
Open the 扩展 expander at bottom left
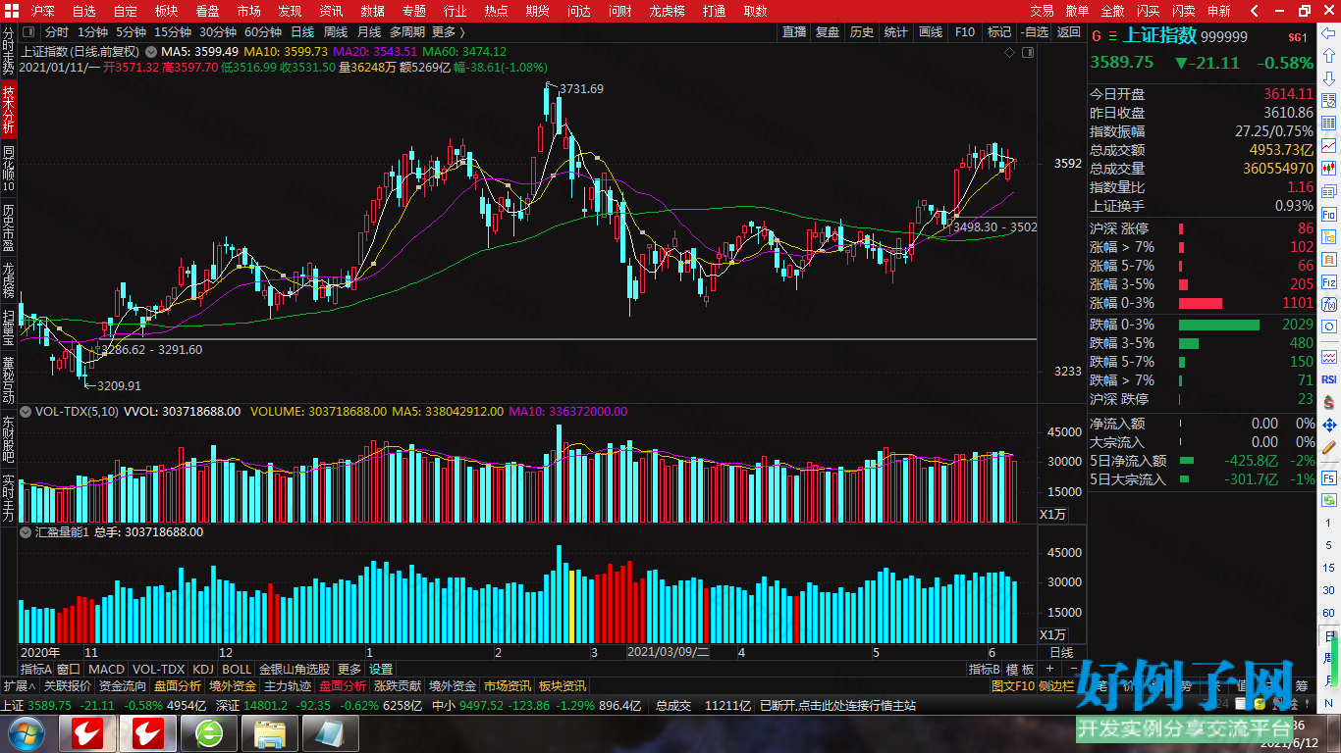pyautogui.click(x=19, y=685)
